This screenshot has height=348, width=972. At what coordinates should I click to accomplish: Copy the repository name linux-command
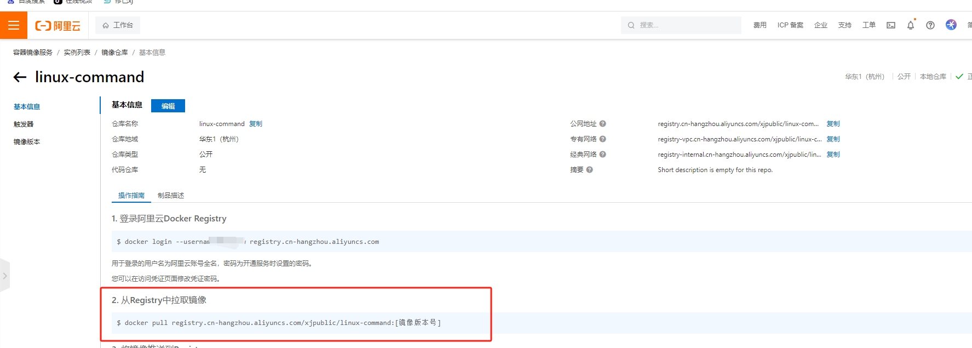(x=256, y=124)
